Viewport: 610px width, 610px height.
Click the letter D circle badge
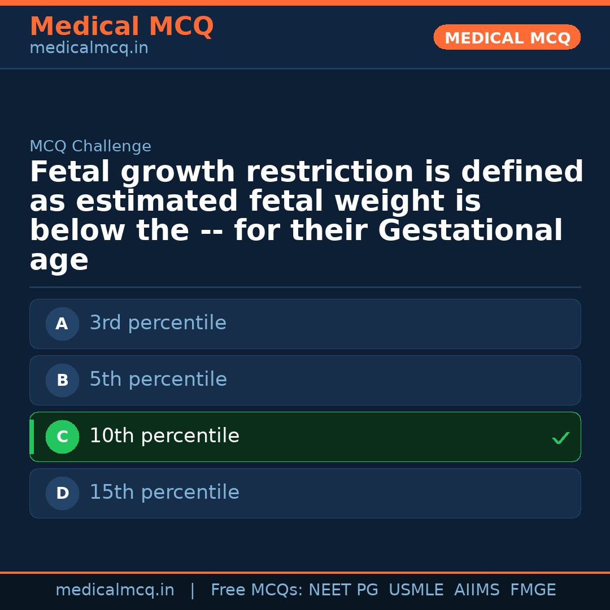click(x=62, y=494)
